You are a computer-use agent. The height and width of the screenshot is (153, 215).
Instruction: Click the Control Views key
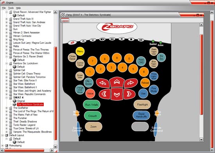80,64
